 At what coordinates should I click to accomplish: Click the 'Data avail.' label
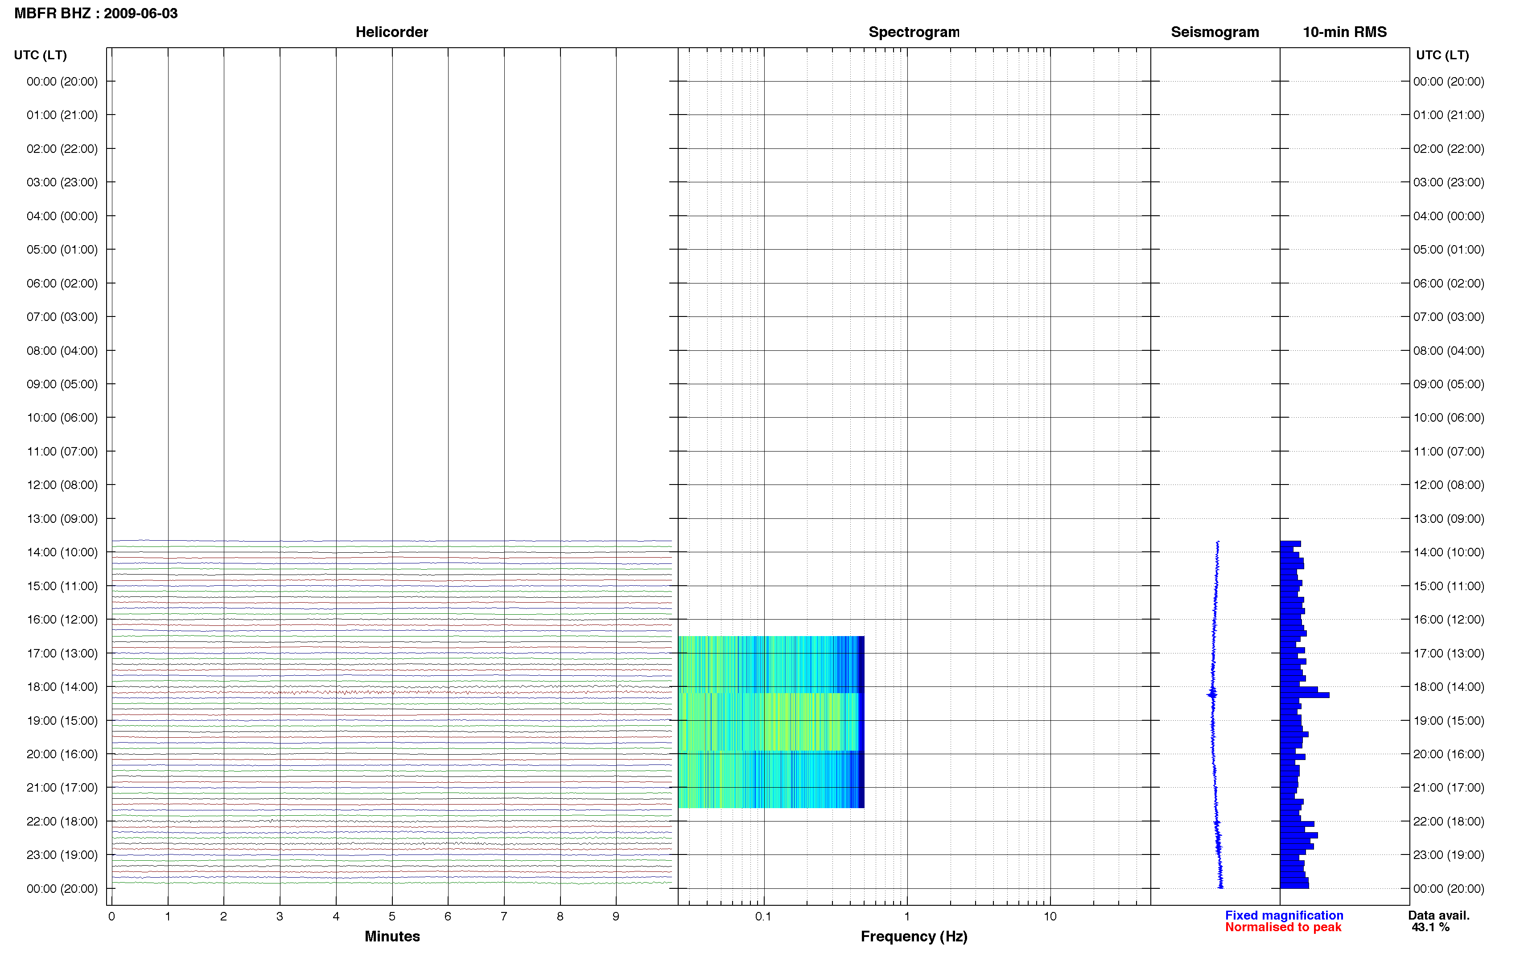(x=1439, y=915)
